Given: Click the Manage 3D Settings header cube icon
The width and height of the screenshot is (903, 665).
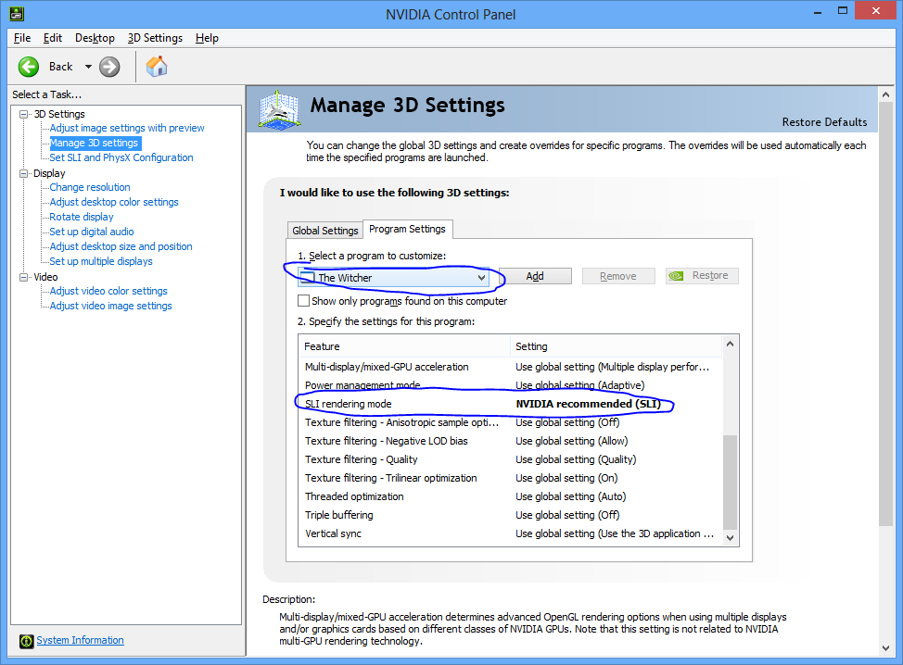Looking at the screenshot, I should tap(279, 109).
